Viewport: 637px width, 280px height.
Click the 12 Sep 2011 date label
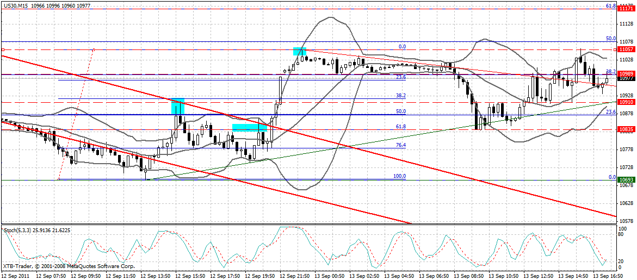pos(16,276)
